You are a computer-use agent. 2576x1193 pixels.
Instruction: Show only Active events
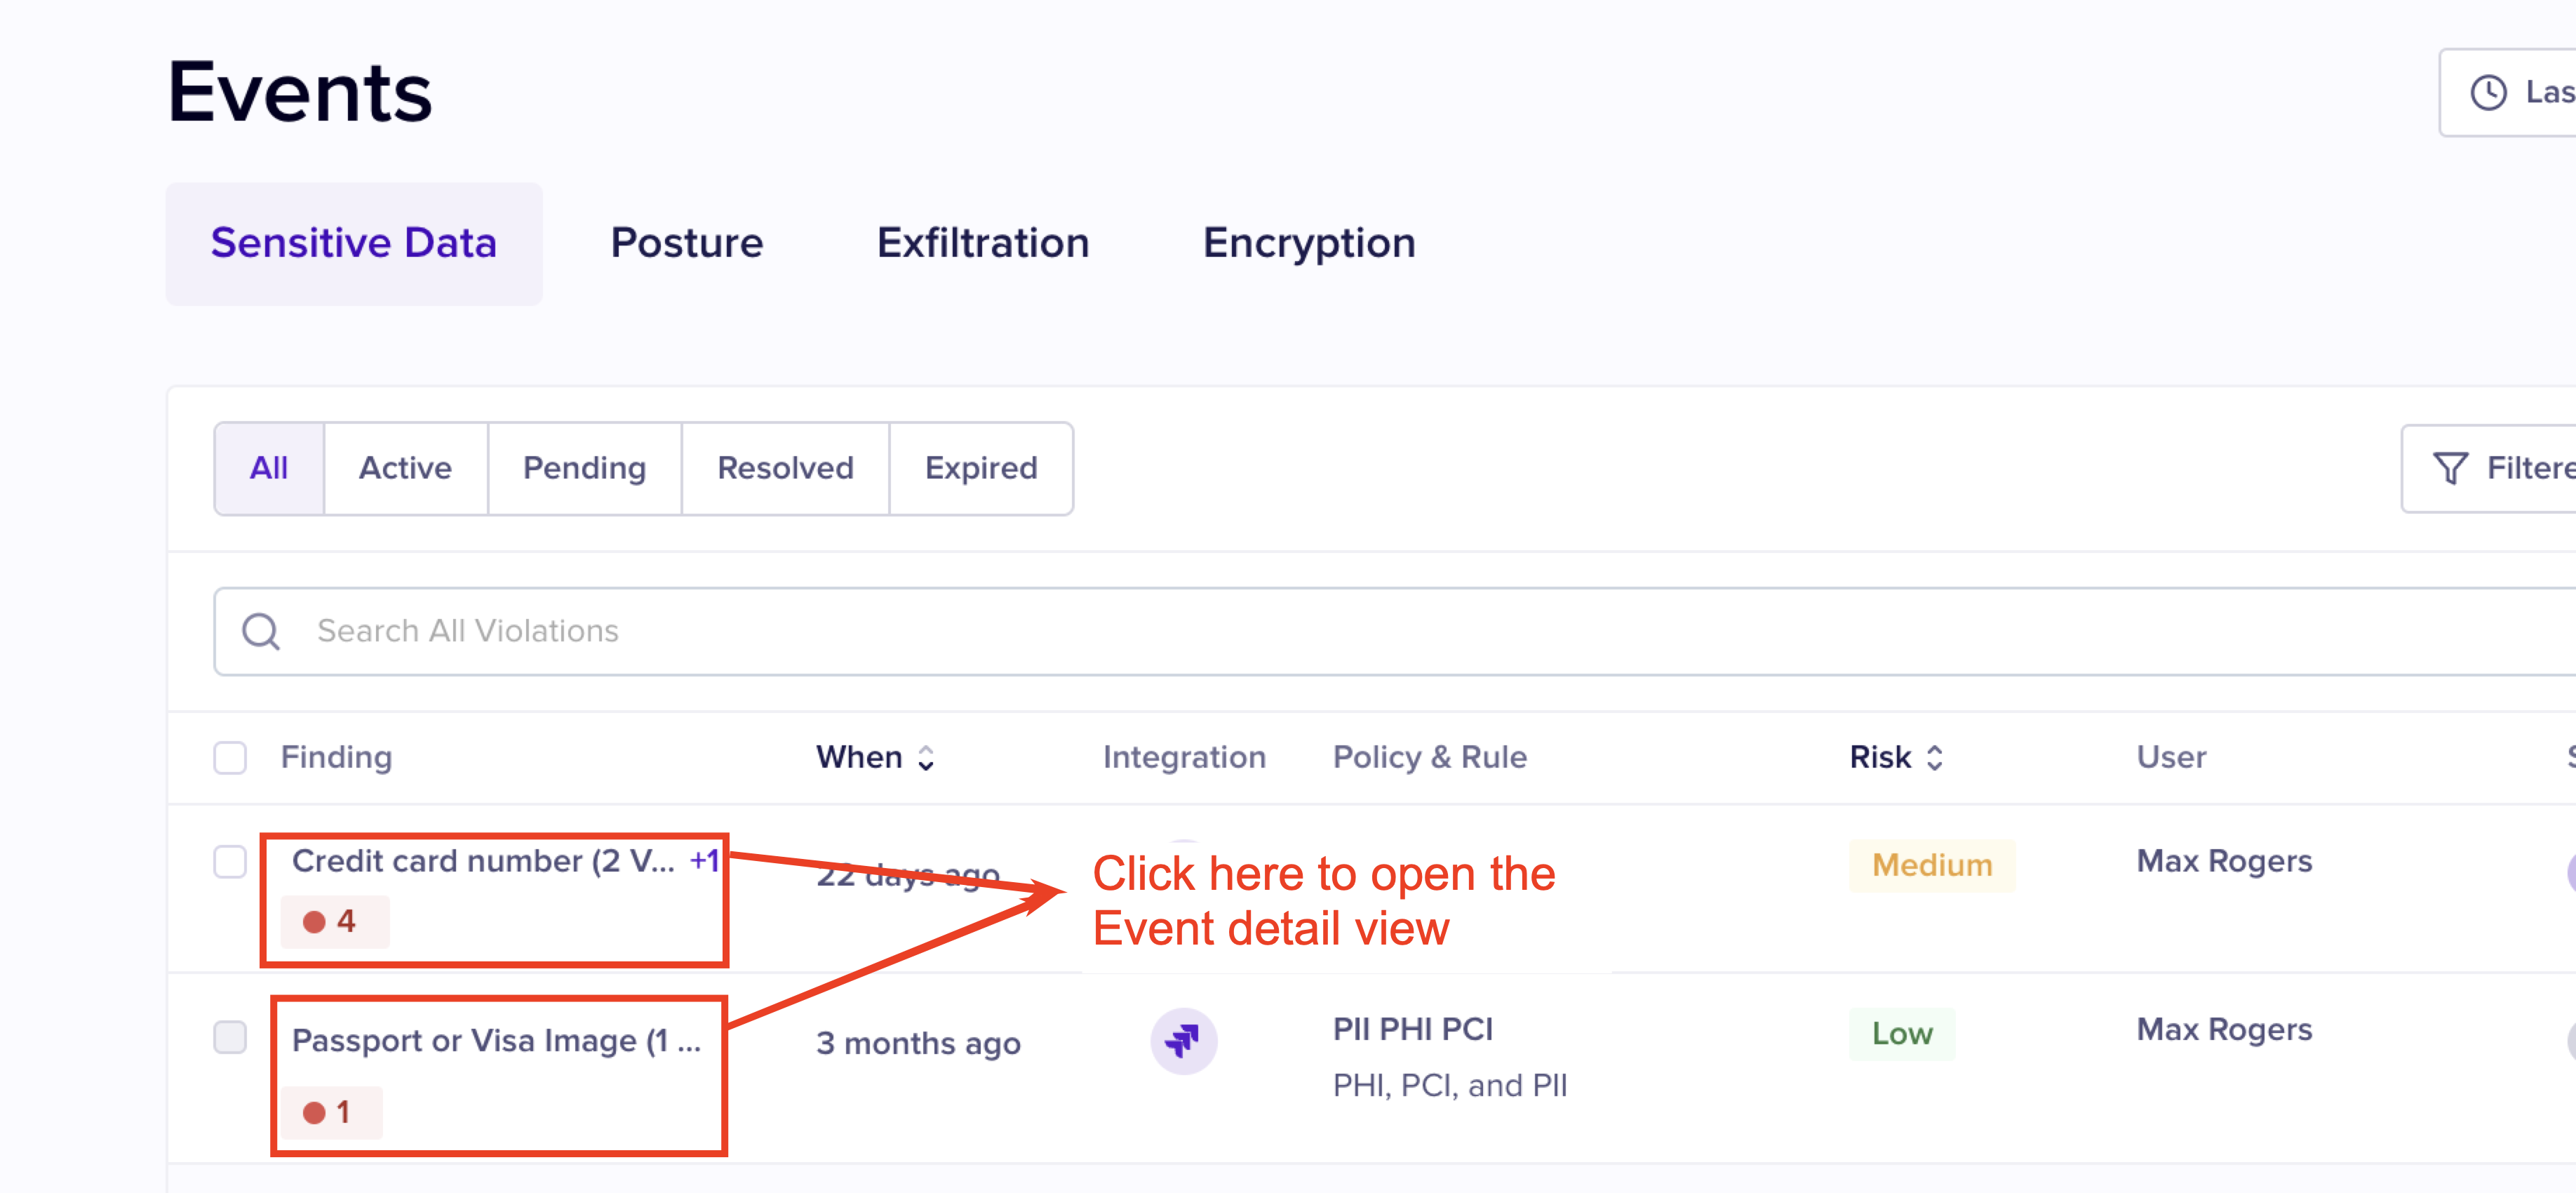coord(405,468)
